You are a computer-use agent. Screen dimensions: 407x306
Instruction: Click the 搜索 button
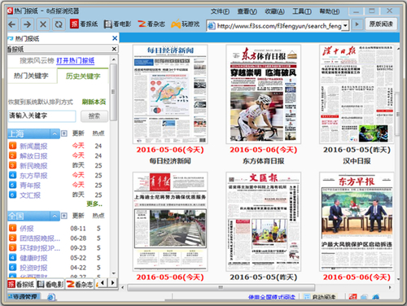(x=94, y=116)
